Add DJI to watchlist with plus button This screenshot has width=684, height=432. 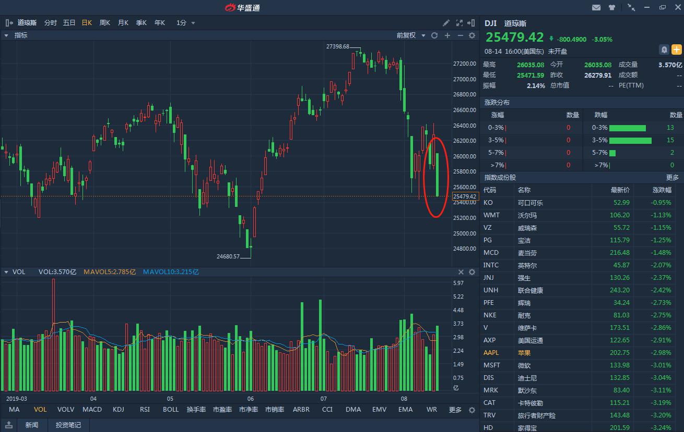point(677,50)
